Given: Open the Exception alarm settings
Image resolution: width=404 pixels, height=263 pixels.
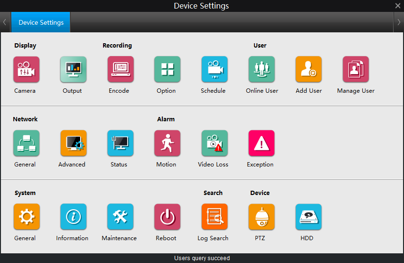Looking at the screenshot, I should point(262,143).
